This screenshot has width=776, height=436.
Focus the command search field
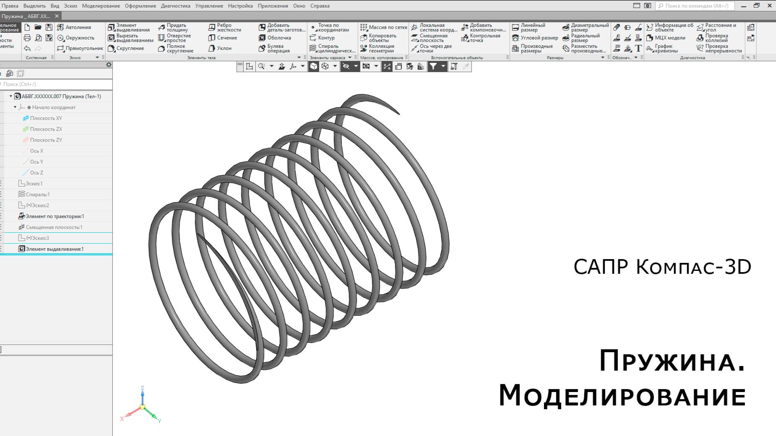695,6
